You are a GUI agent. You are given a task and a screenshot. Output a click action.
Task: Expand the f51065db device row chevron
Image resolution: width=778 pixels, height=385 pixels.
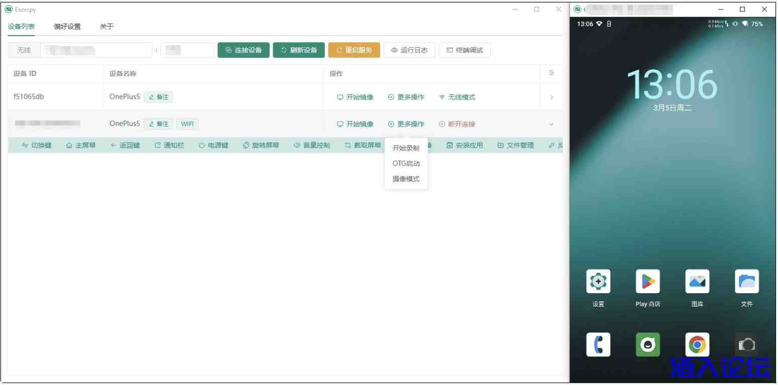pyautogui.click(x=551, y=97)
